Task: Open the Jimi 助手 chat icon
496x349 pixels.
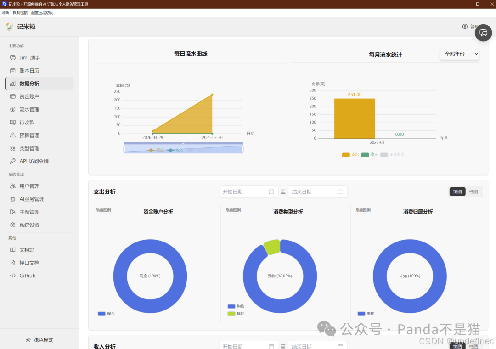Action: [13, 57]
